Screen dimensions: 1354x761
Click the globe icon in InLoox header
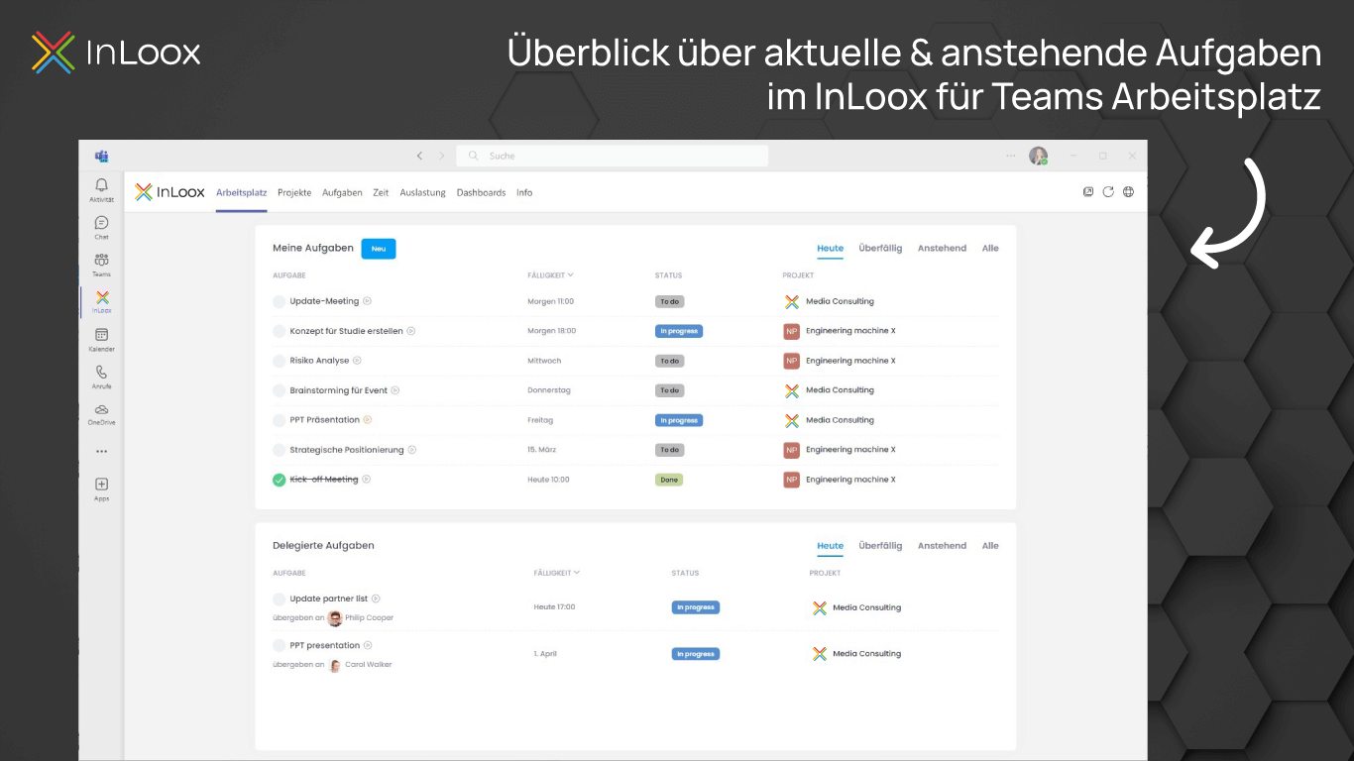[1128, 192]
